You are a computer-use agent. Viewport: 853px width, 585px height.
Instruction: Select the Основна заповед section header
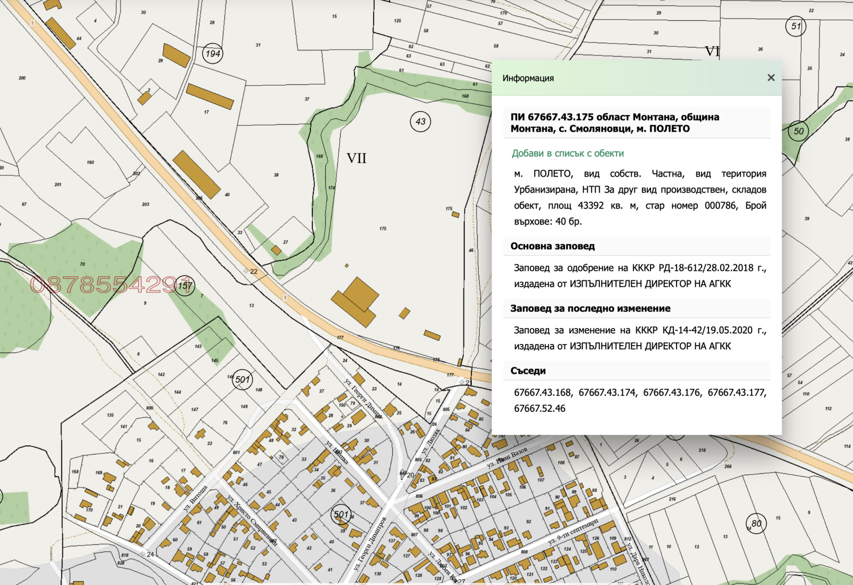pyautogui.click(x=552, y=246)
